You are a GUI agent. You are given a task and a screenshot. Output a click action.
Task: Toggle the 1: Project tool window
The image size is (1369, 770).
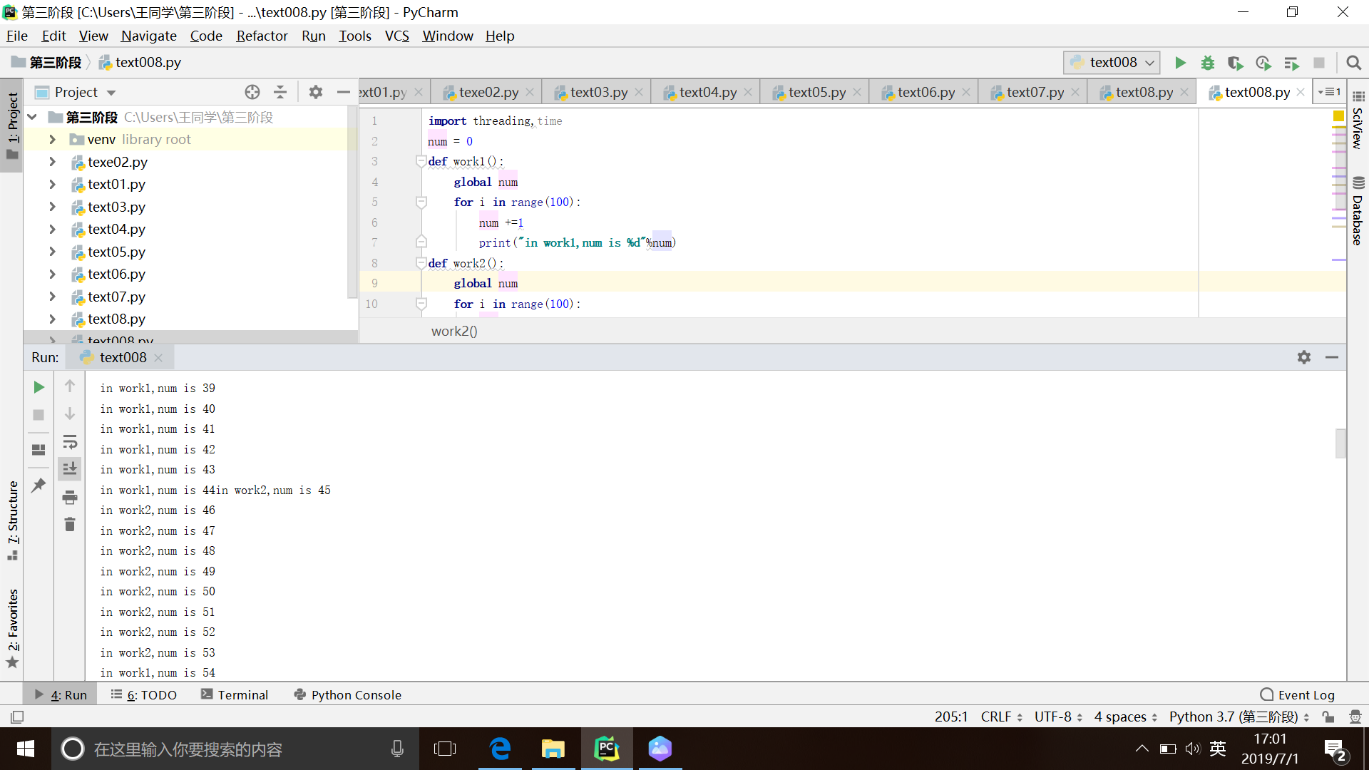12,126
